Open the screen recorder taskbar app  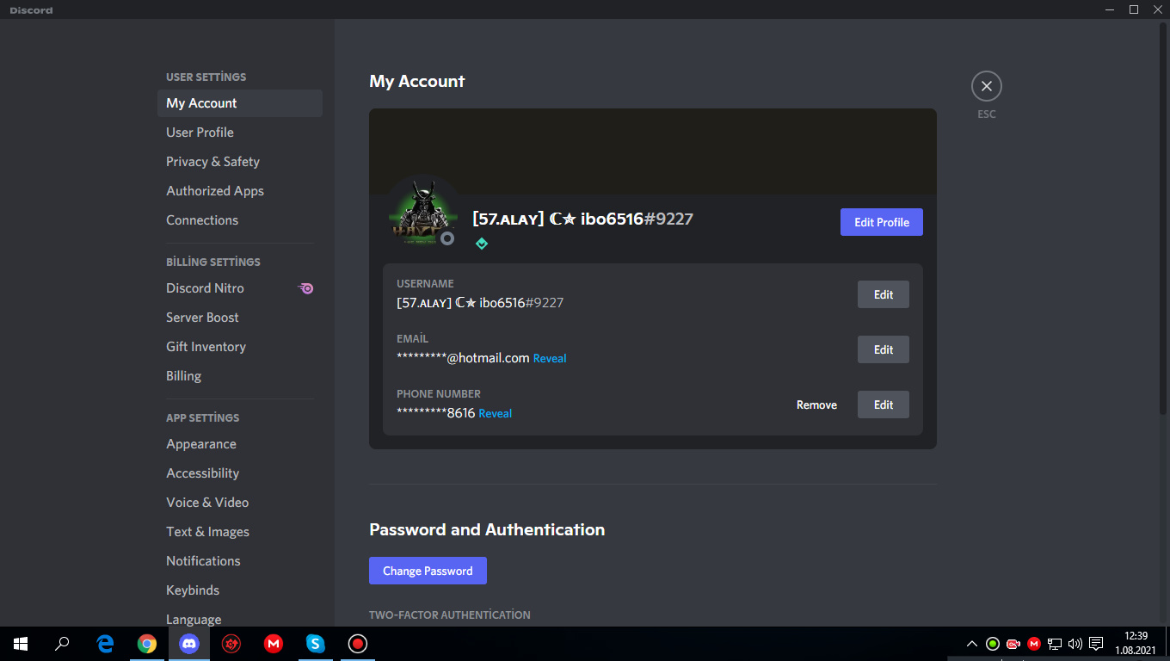(358, 644)
